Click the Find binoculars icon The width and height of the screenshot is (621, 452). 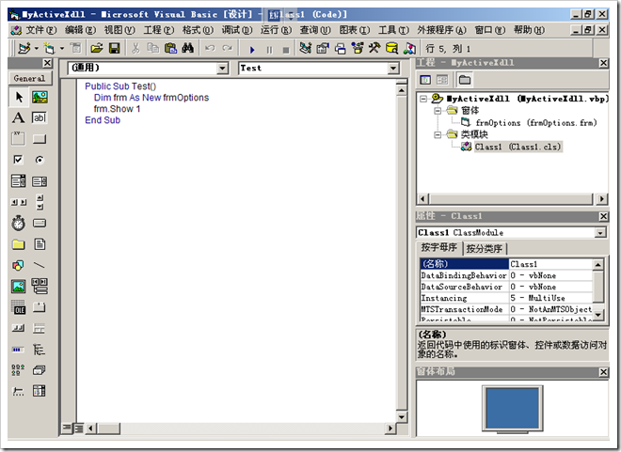[188, 49]
